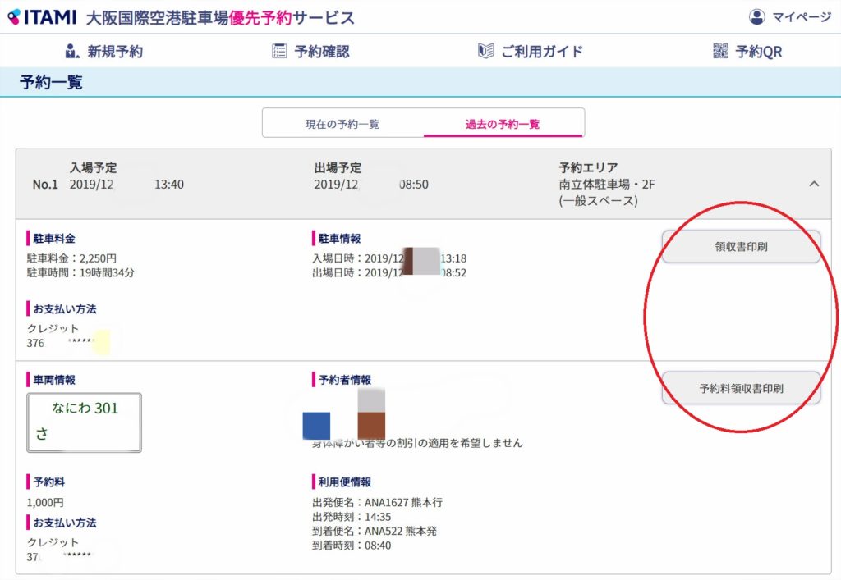Click the なにわ 301 license plate
Viewport: 841px width, 580px height.
click(x=85, y=422)
